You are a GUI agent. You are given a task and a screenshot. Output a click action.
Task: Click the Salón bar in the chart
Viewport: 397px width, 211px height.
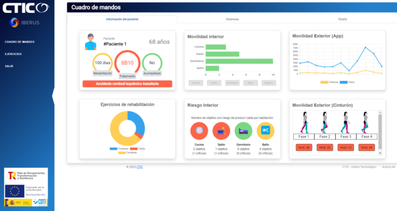pos(222,54)
